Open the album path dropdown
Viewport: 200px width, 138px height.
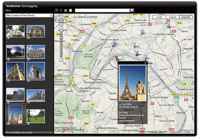[x=51, y=15]
